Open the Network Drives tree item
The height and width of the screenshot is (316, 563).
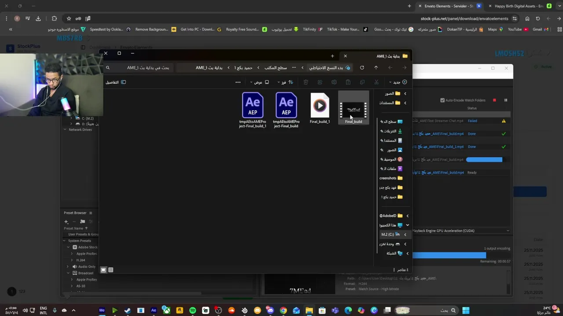click(x=80, y=129)
